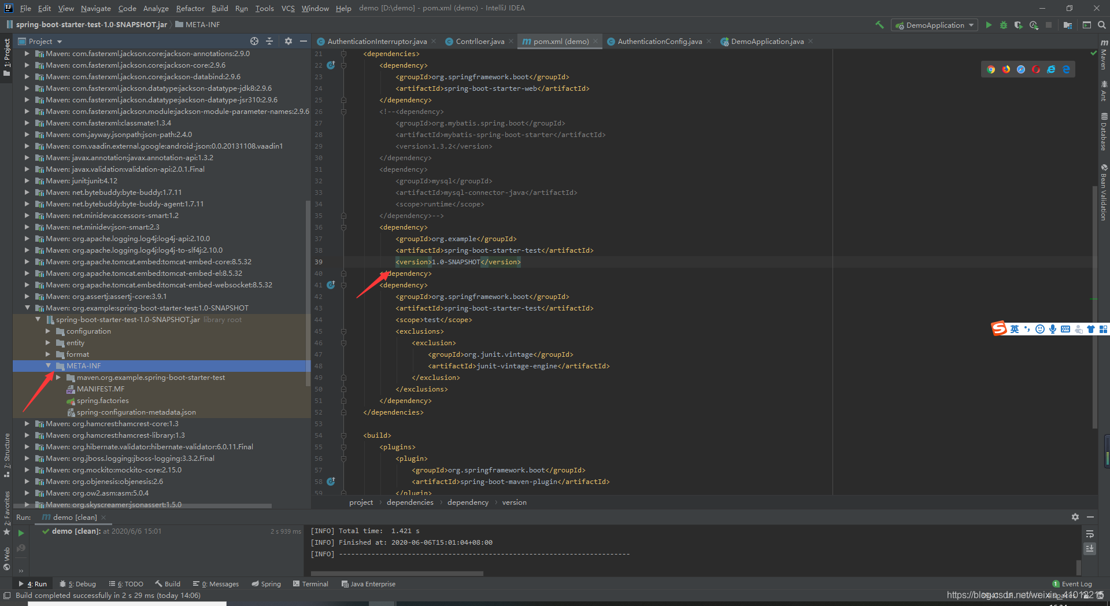Viewport: 1110px width, 606px height.
Task: Click the Collapse All icon in Project panel
Action: [269, 41]
